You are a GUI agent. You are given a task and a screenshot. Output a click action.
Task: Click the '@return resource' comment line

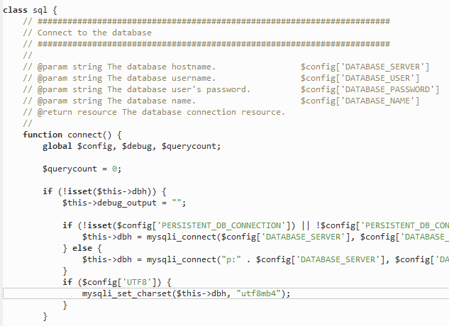tap(154, 113)
